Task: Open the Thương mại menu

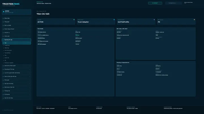Action: pyautogui.click(x=16, y=91)
